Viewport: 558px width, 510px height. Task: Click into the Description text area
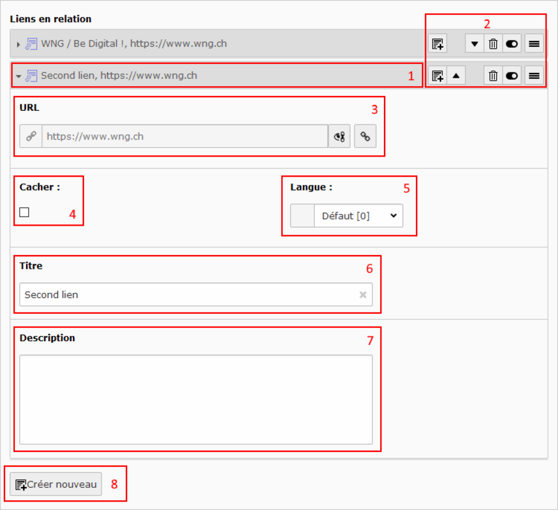[x=196, y=399]
